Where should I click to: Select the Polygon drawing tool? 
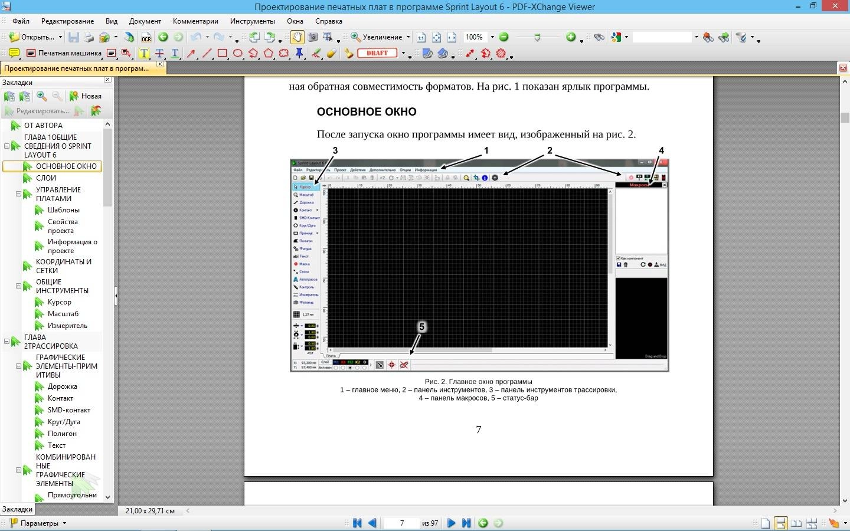[269, 53]
